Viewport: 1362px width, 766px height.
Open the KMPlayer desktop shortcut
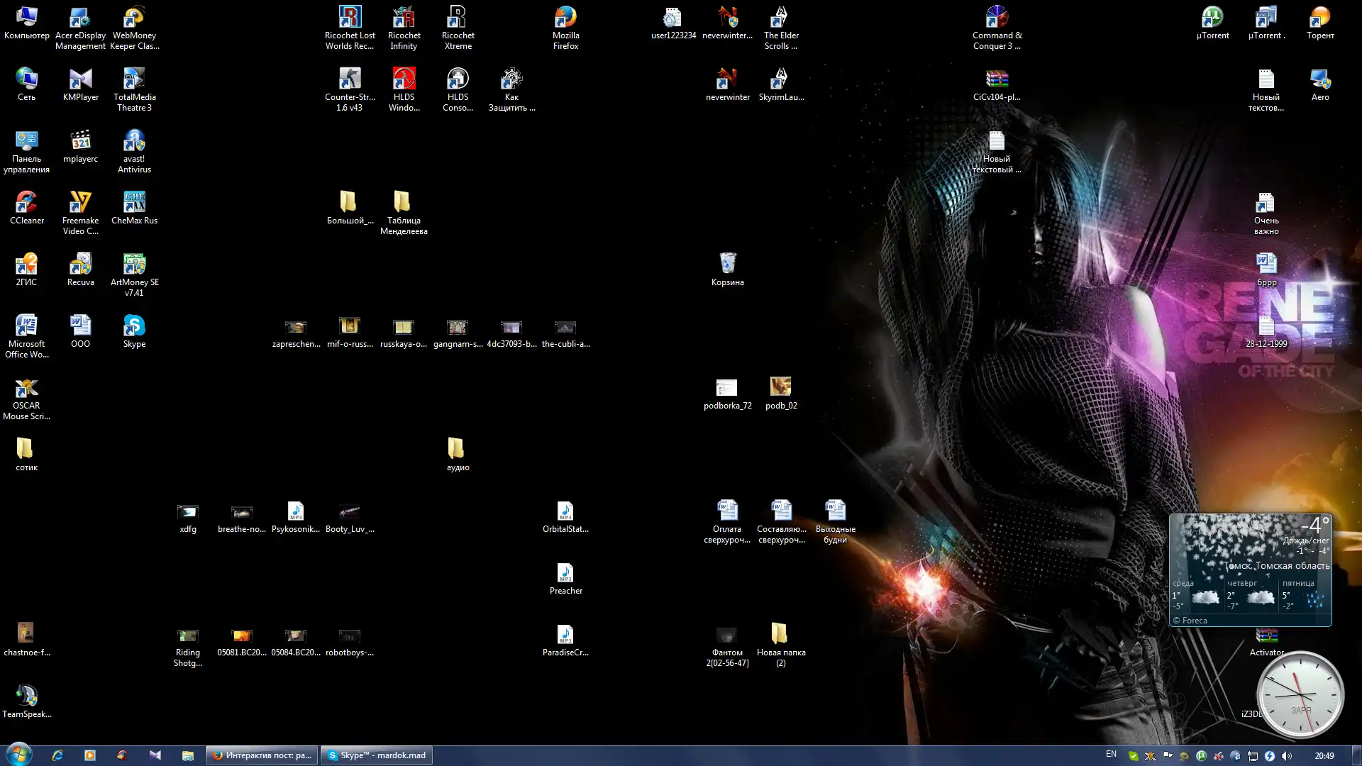80,79
